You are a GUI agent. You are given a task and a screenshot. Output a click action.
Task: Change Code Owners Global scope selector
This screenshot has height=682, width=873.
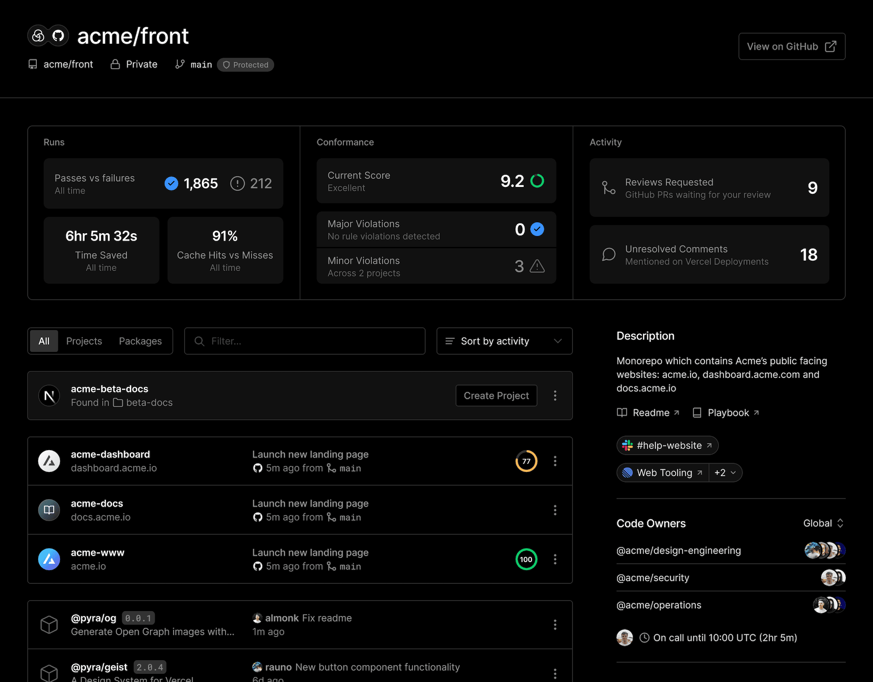823,523
